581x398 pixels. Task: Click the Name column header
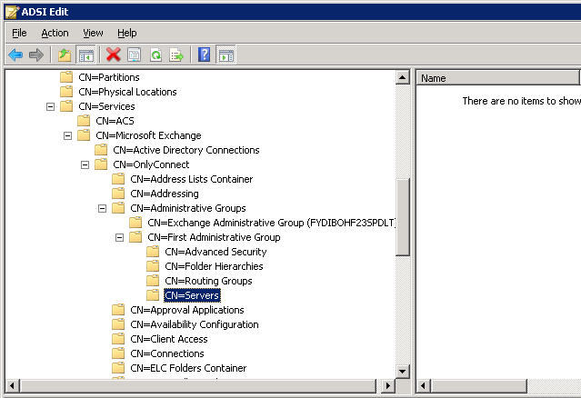click(497, 78)
